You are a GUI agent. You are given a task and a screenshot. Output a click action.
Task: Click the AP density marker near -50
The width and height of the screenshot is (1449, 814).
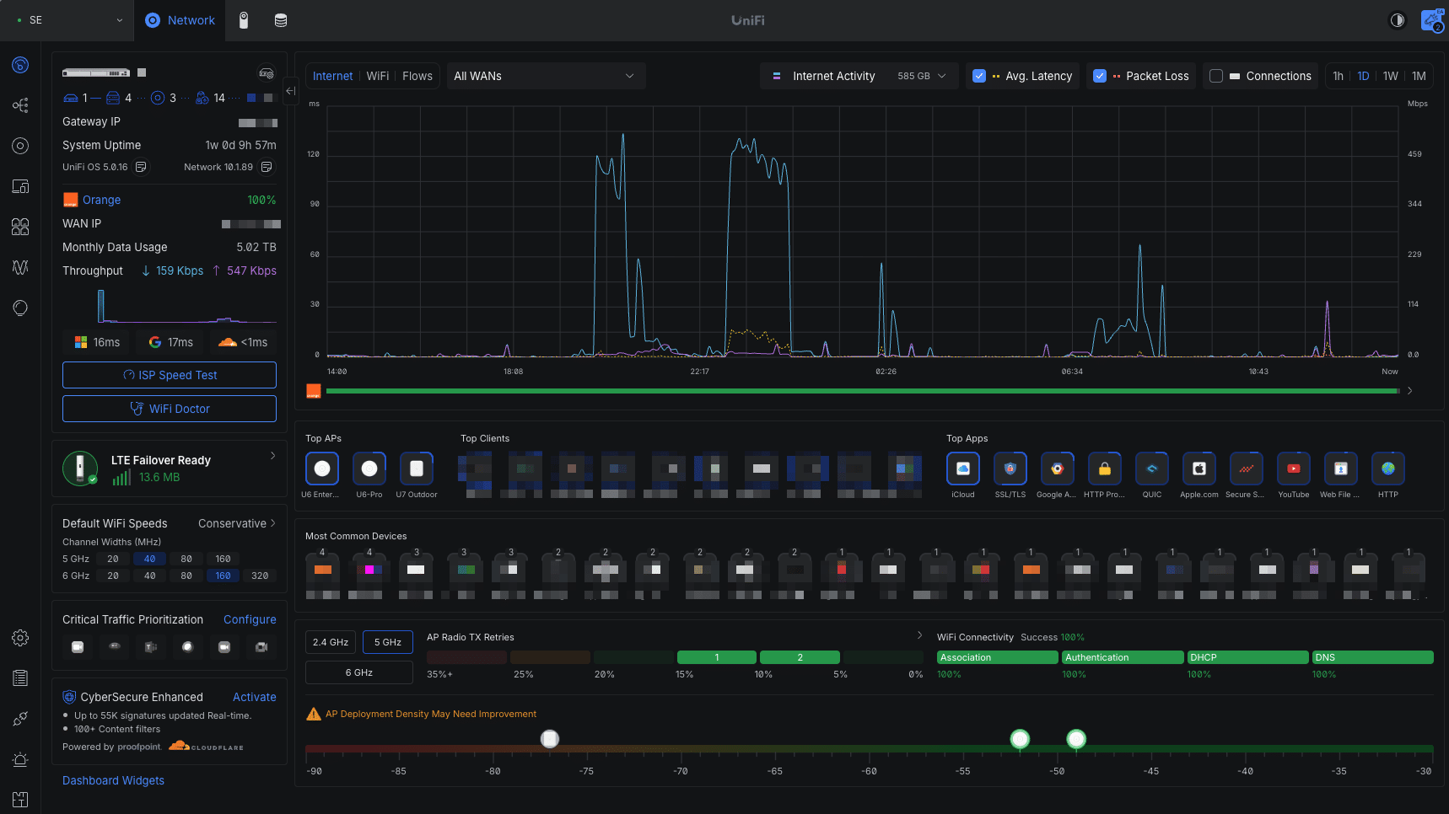(1076, 739)
